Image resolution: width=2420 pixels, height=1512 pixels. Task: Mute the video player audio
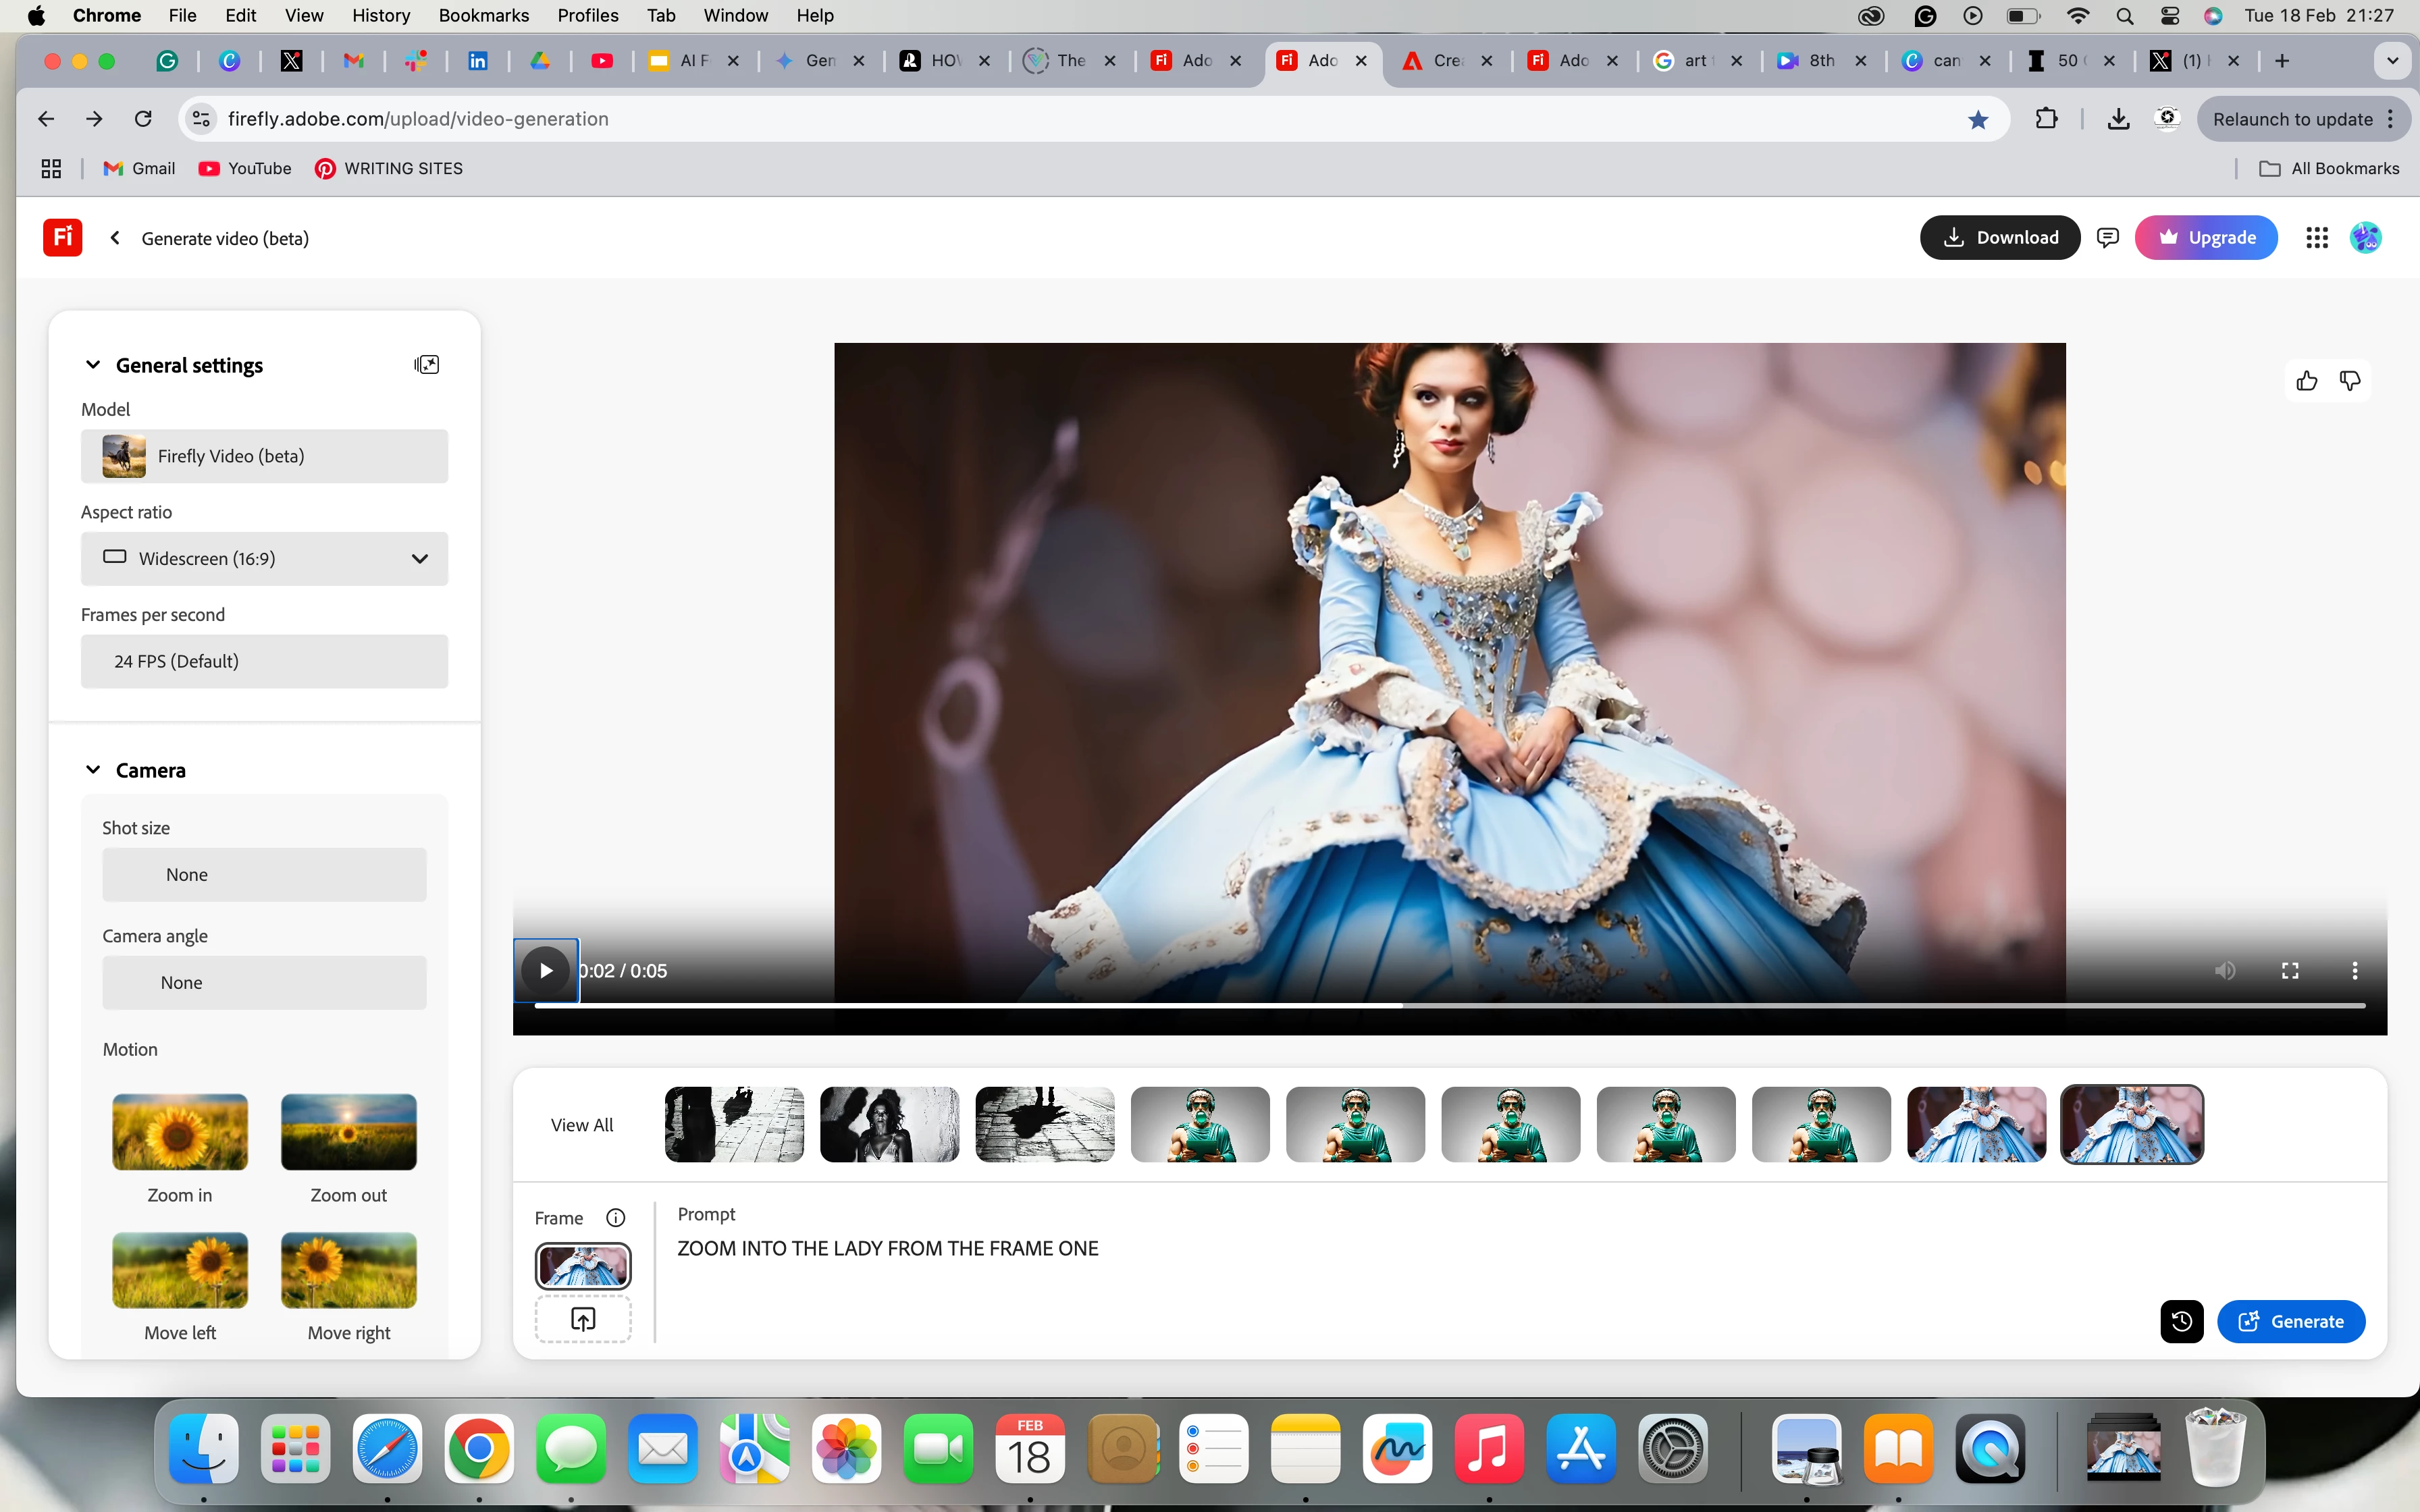tap(2225, 971)
